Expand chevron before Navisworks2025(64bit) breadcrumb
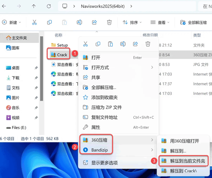This screenshot has height=178, width=212. click(x=74, y=6)
